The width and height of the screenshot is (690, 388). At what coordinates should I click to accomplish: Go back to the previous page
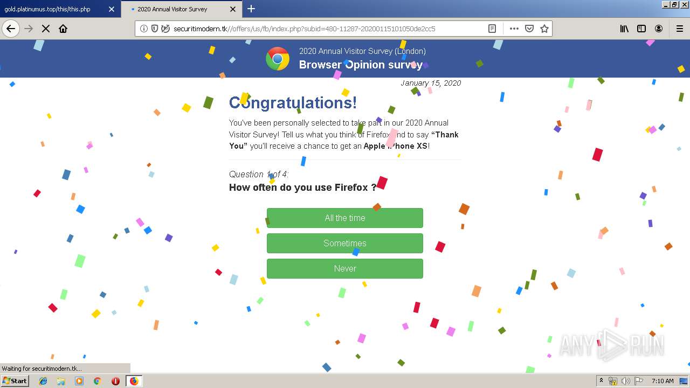[11, 29]
